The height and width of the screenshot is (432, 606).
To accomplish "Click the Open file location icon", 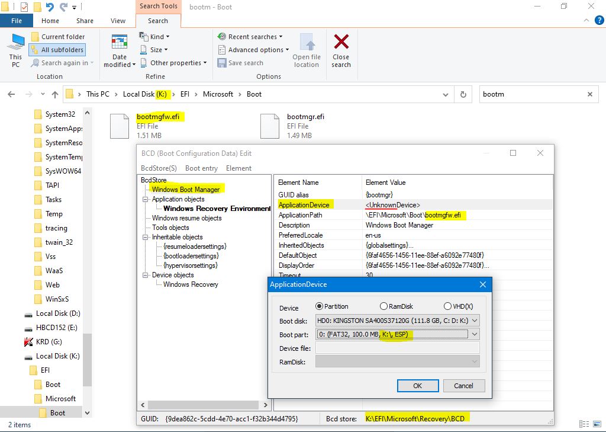I will click(x=307, y=42).
